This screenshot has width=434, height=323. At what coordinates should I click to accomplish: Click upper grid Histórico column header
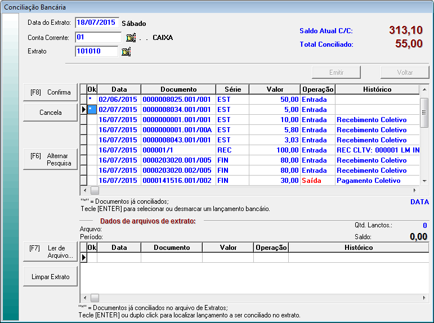pyautogui.click(x=377, y=89)
